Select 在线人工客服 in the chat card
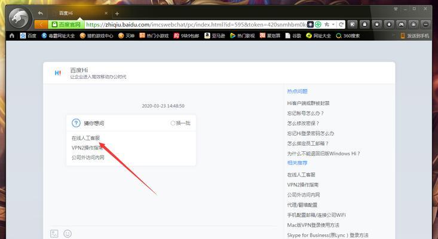The height and width of the screenshot is (239, 438). (85, 138)
